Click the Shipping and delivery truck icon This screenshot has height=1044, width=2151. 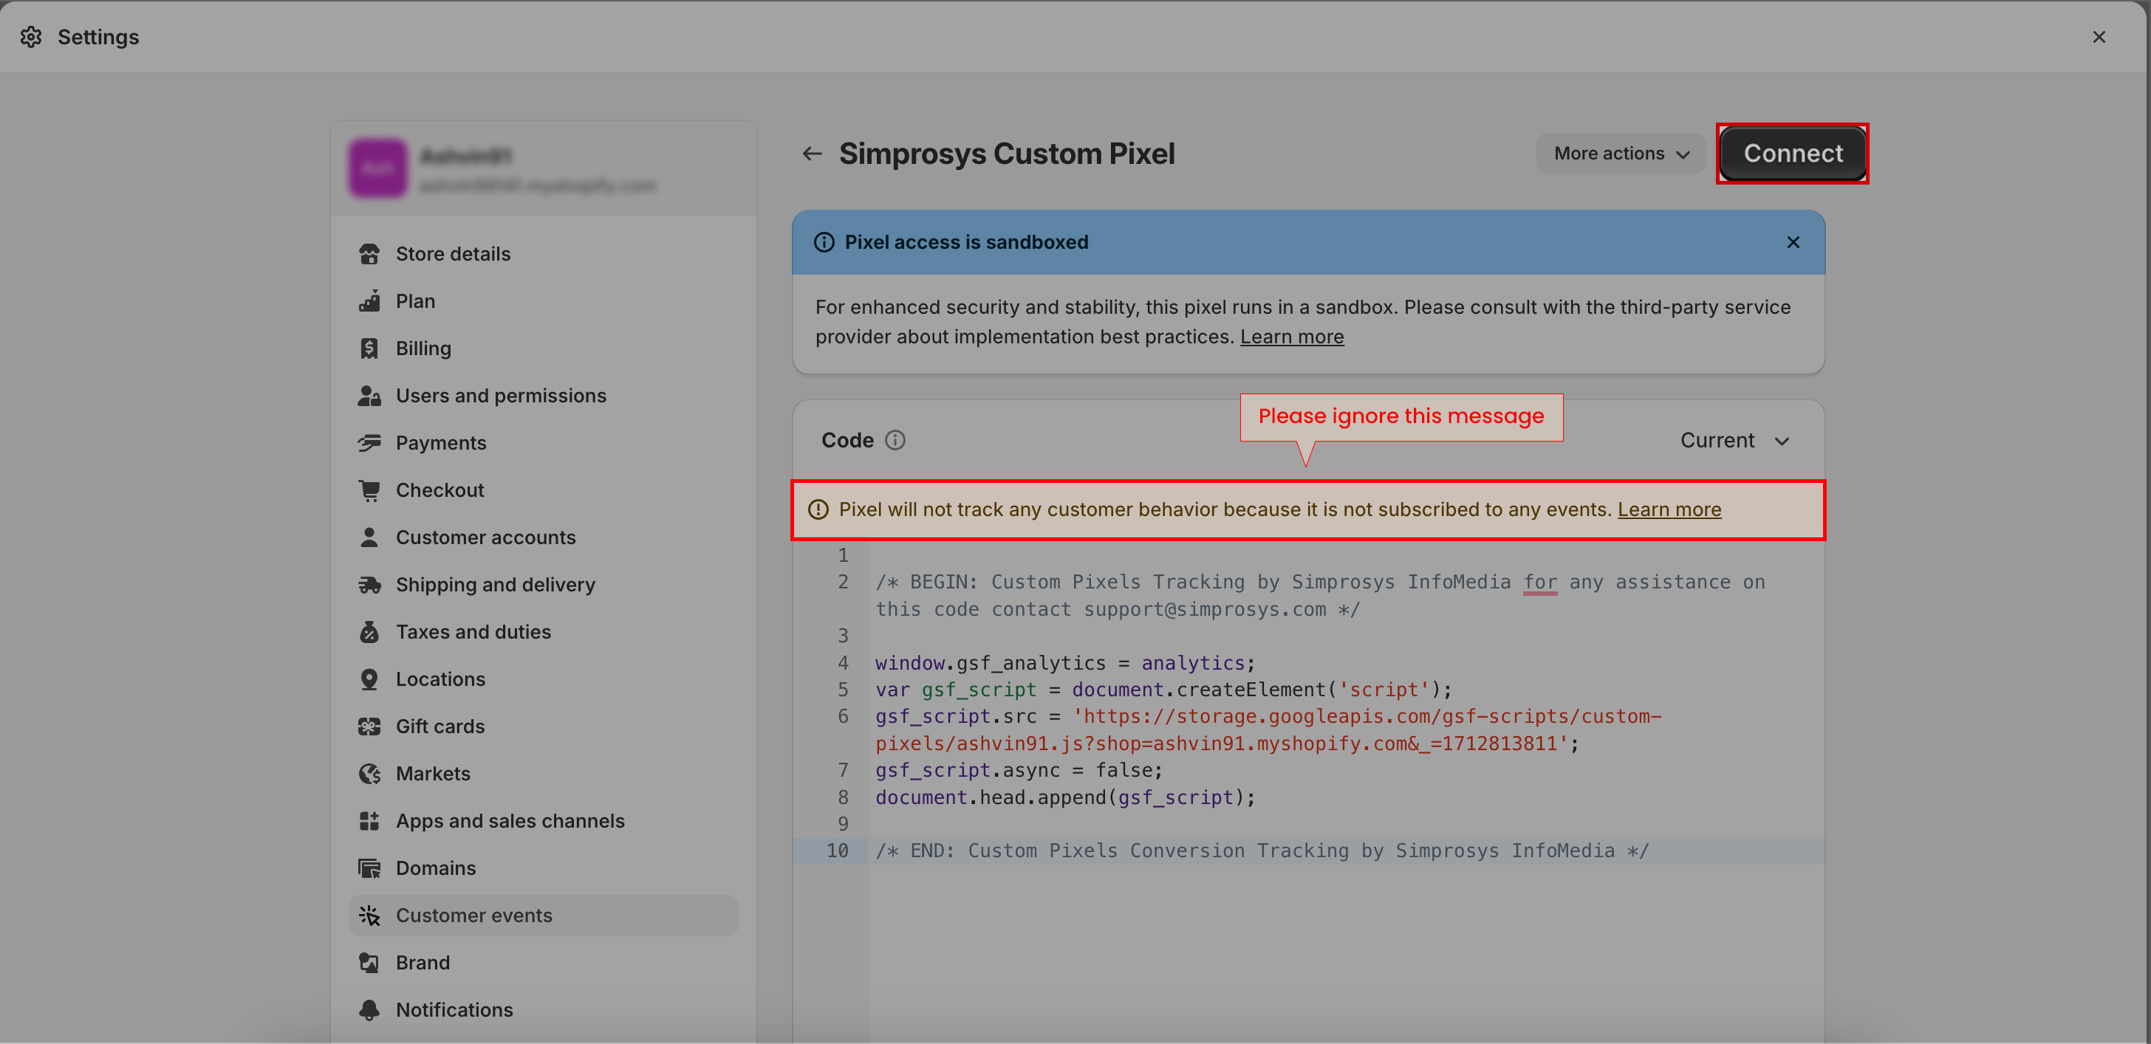click(369, 584)
